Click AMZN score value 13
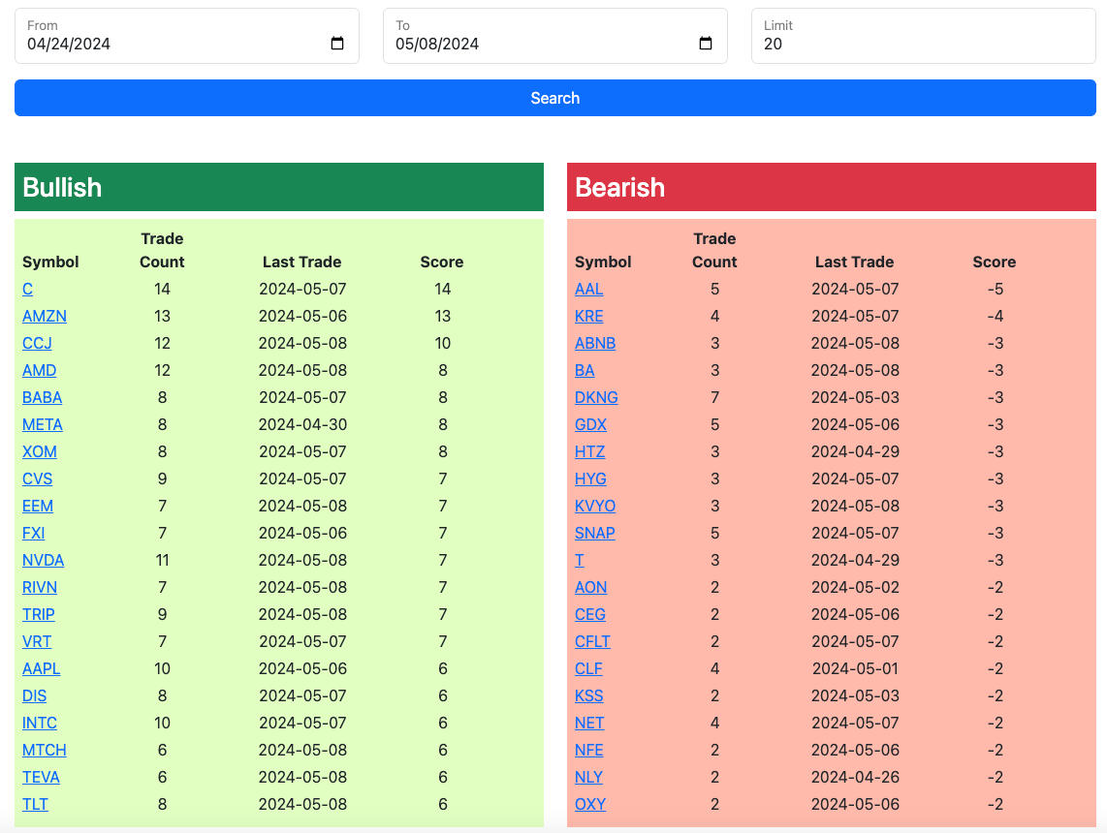1107x833 pixels. pos(443,316)
